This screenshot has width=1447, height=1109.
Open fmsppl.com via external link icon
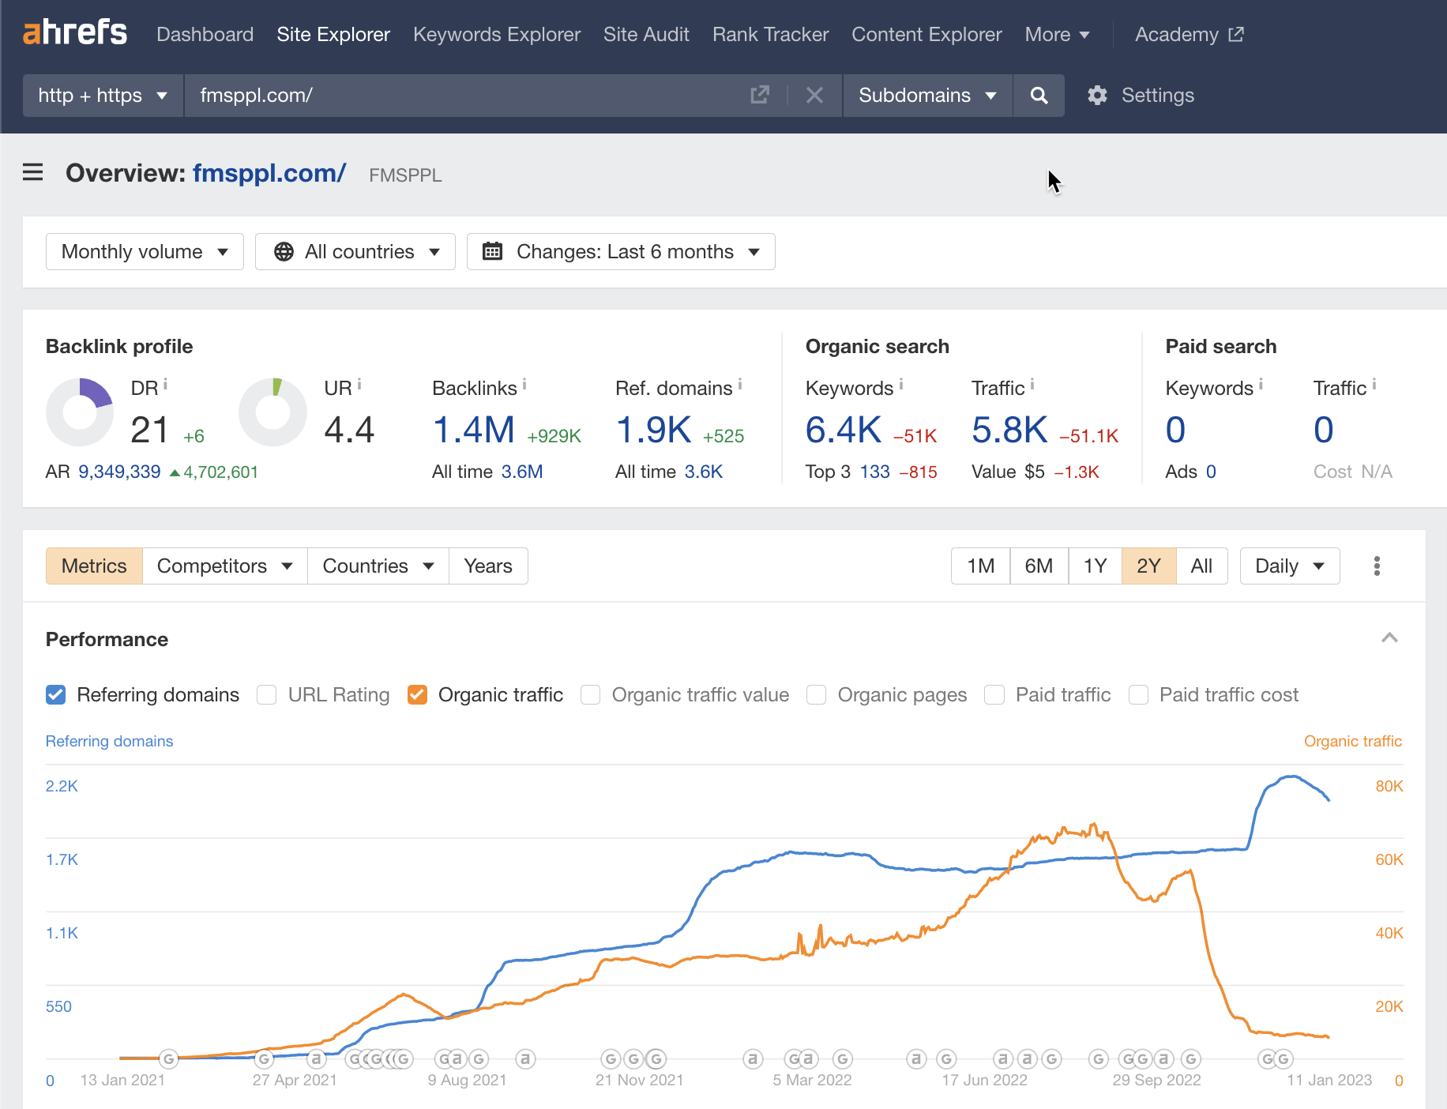[x=758, y=94]
